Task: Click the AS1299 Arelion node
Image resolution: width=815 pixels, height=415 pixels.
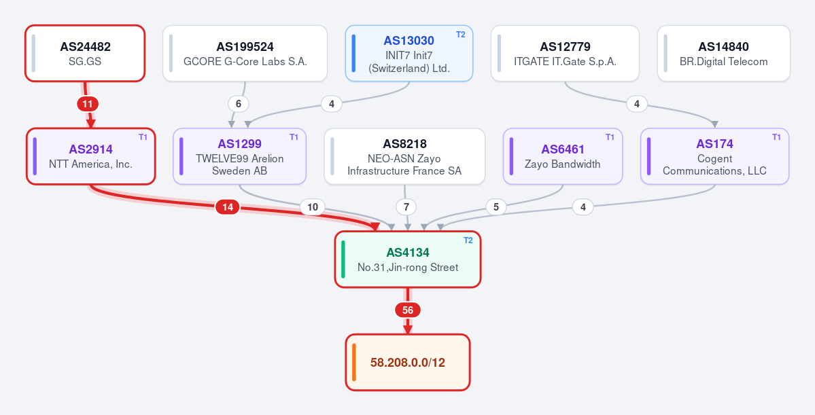Action: click(240, 156)
